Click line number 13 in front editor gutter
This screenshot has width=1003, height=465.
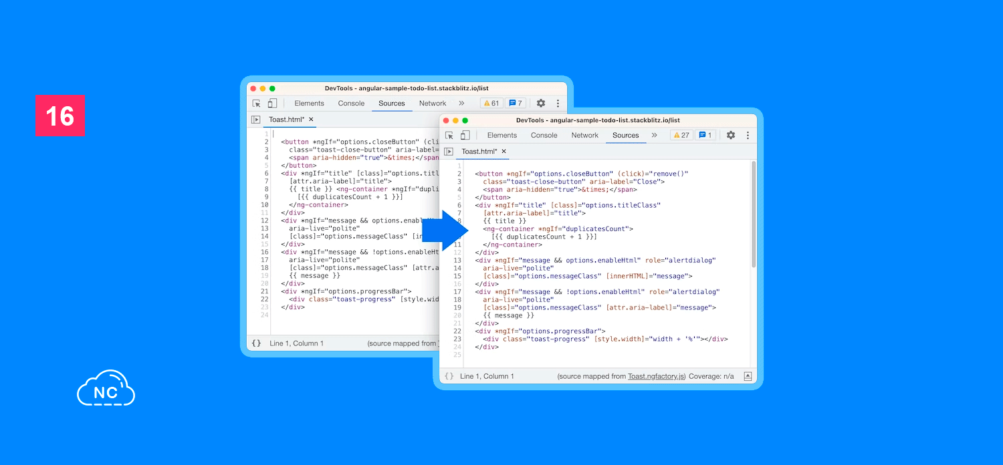click(457, 261)
